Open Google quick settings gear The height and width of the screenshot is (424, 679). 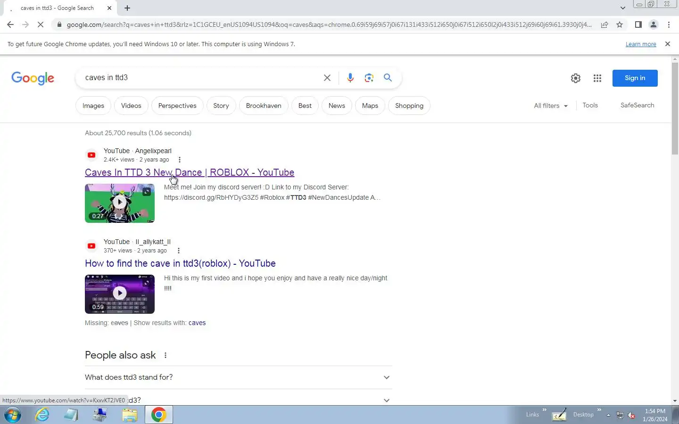pyautogui.click(x=576, y=78)
